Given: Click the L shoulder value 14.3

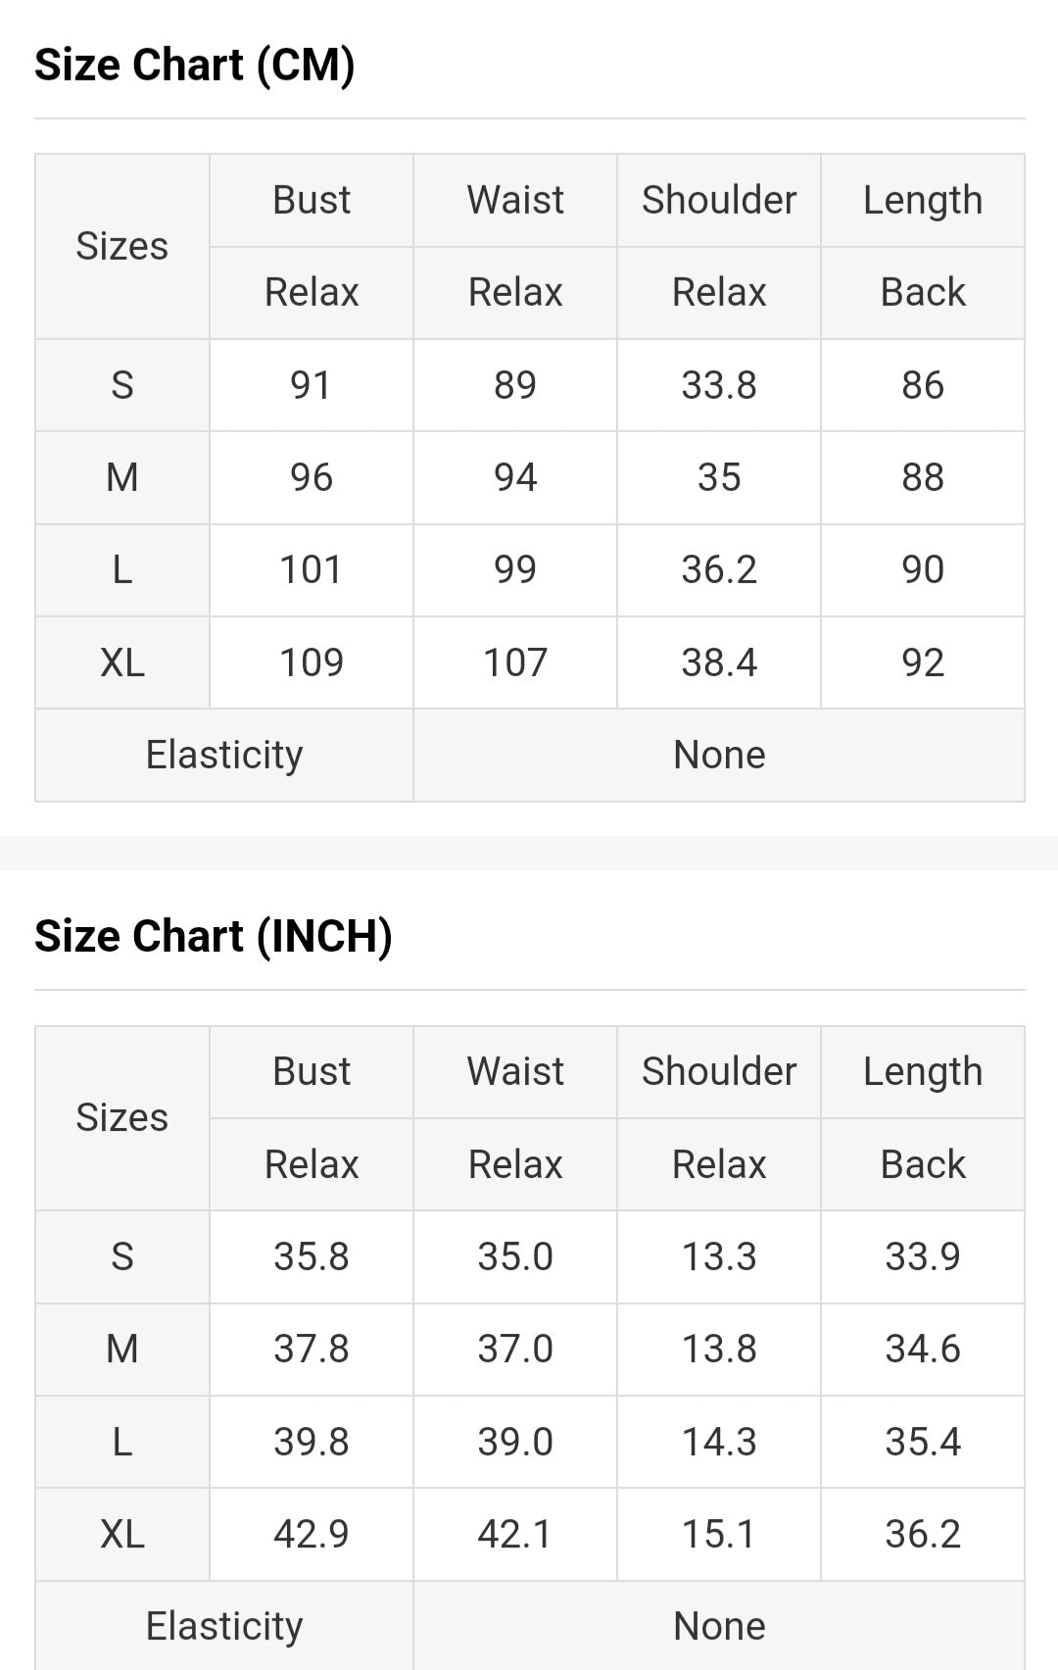Looking at the screenshot, I should [x=719, y=1442].
